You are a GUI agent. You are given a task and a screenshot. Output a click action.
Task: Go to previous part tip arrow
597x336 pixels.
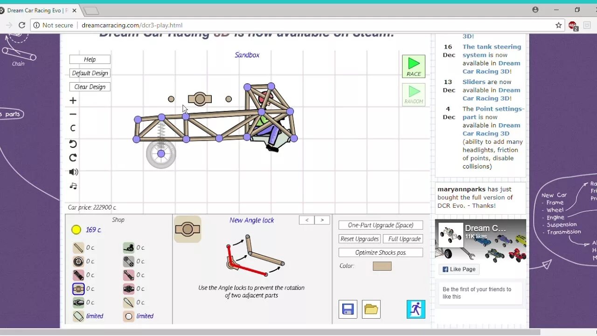tap(307, 220)
